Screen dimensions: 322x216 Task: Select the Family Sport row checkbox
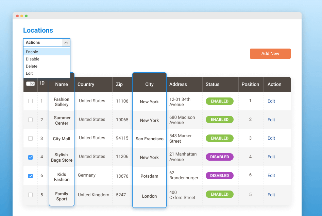(30, 195)
